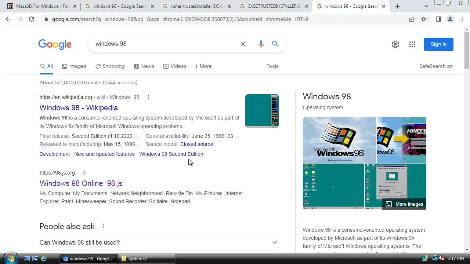
Task: Click the share page icon in address bar
Action: 412,19
